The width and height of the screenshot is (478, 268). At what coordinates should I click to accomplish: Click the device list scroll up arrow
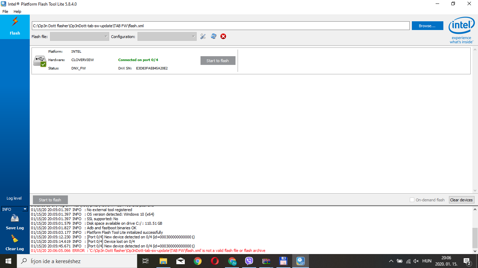[x=475, y=50]
